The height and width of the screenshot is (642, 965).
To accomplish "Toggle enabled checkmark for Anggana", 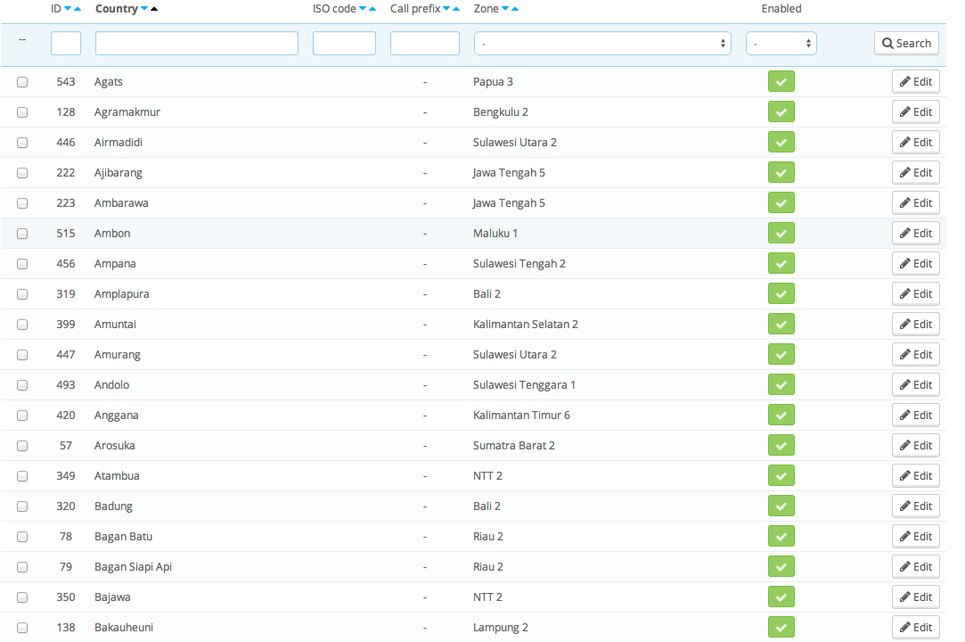I will (x=781, y=415).
